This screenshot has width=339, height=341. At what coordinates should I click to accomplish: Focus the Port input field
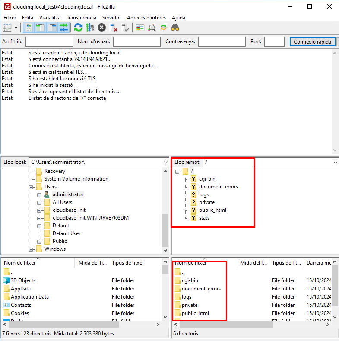coord(274,41)
